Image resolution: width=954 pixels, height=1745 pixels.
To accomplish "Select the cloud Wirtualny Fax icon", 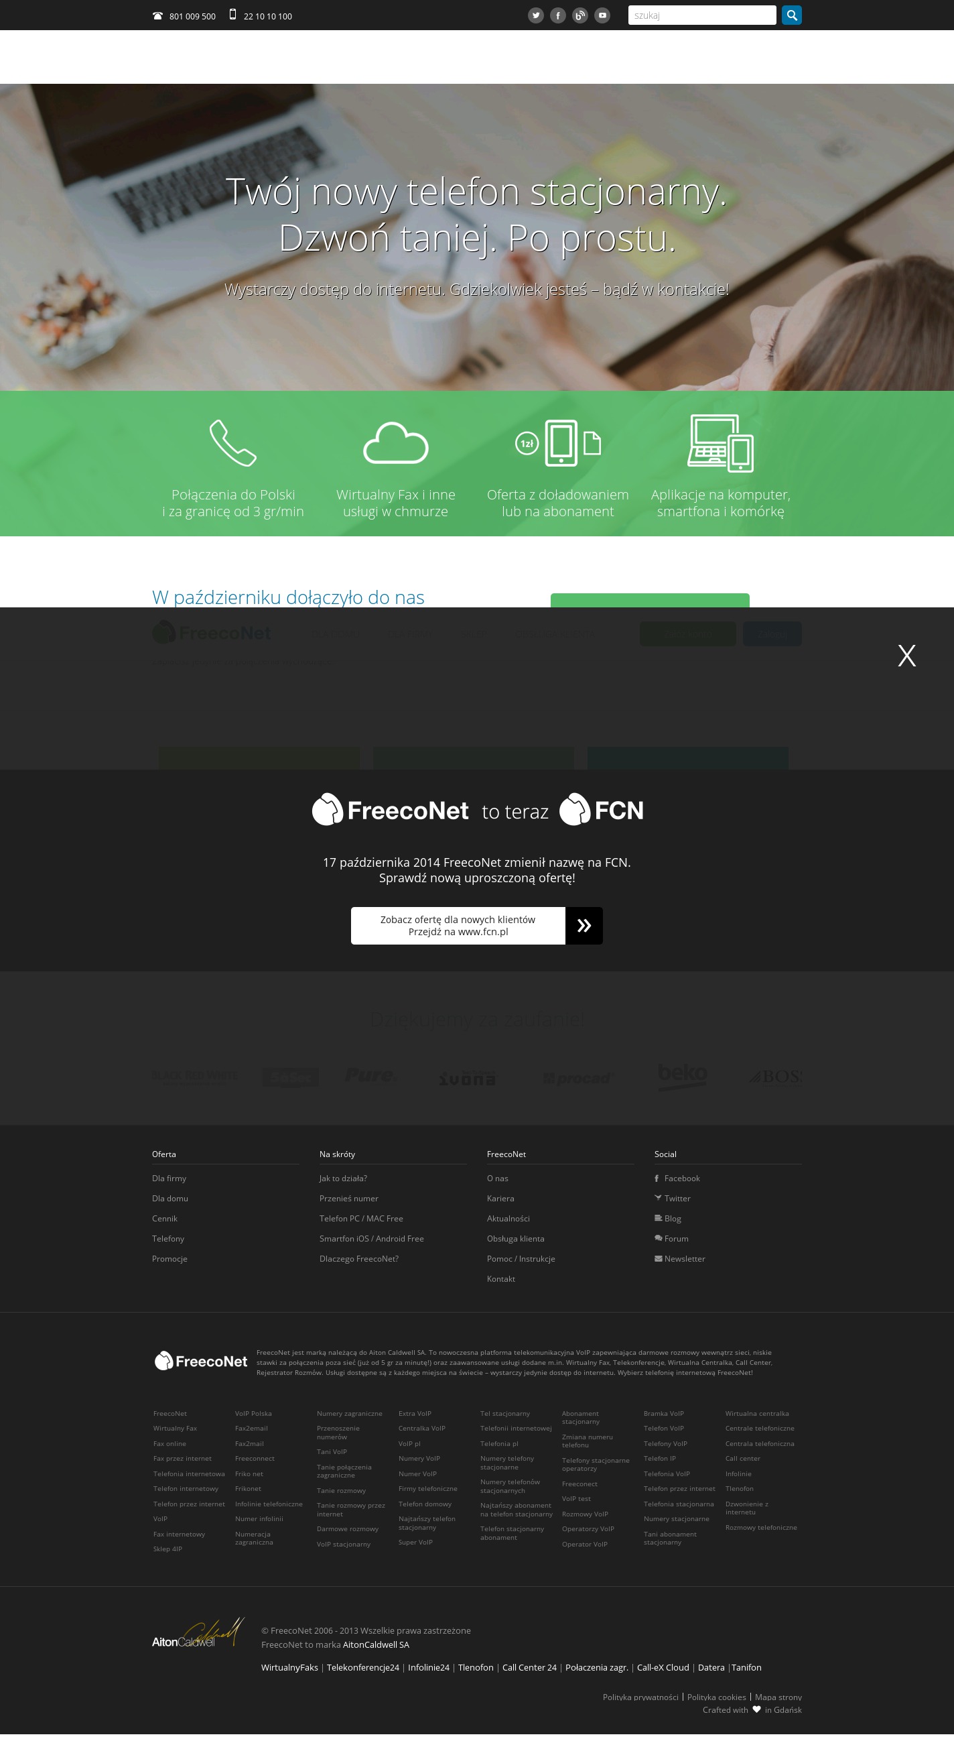I will [x=395, y=444].
